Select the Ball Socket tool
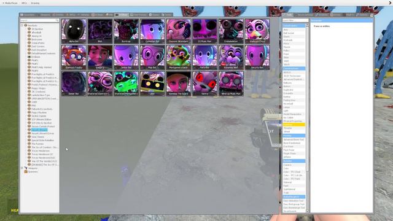 point(294,33)
